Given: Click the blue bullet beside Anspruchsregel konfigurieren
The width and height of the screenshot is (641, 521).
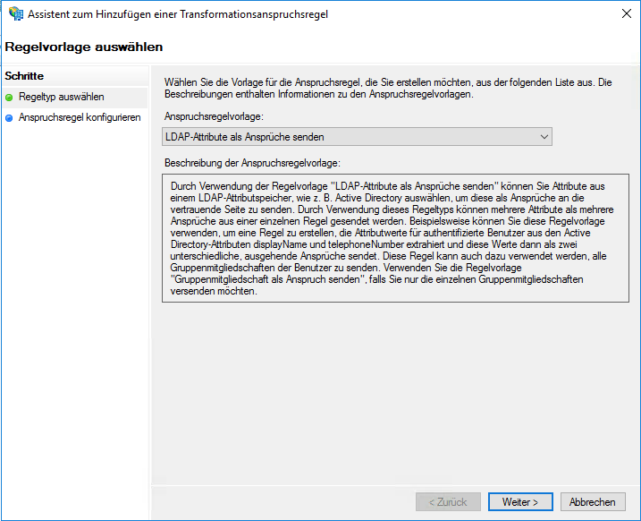Looking at the screenshot, I should [9, 117].
